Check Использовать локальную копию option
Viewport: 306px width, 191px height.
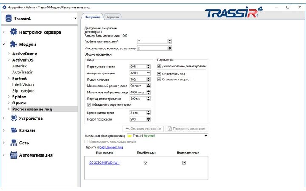pyautogui.click(x=86, y=142)
